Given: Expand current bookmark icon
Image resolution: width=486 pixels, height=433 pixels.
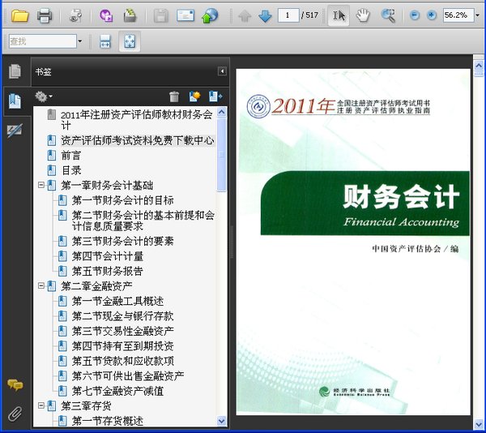Looking at the screenshot, I should click(215, 96).
